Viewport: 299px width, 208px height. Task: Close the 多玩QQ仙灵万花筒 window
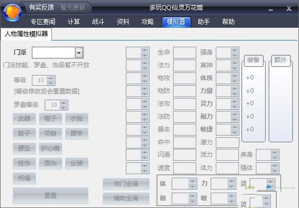[289, 8]
